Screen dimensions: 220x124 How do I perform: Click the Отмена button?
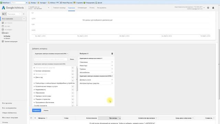click(46, 111)
